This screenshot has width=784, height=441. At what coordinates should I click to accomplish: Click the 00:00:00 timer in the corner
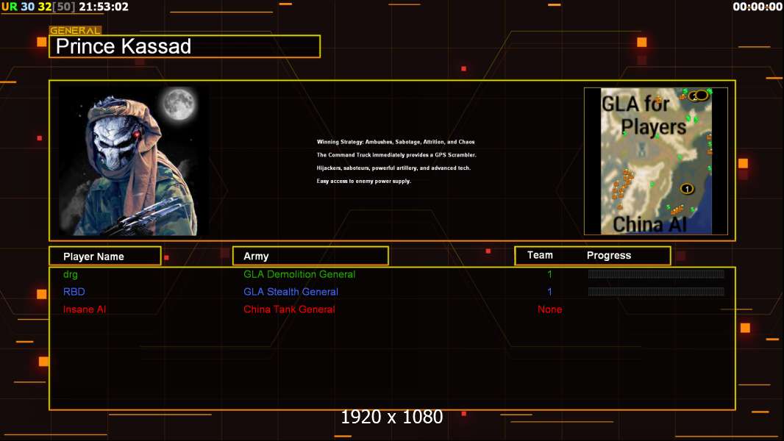(757, 7)
